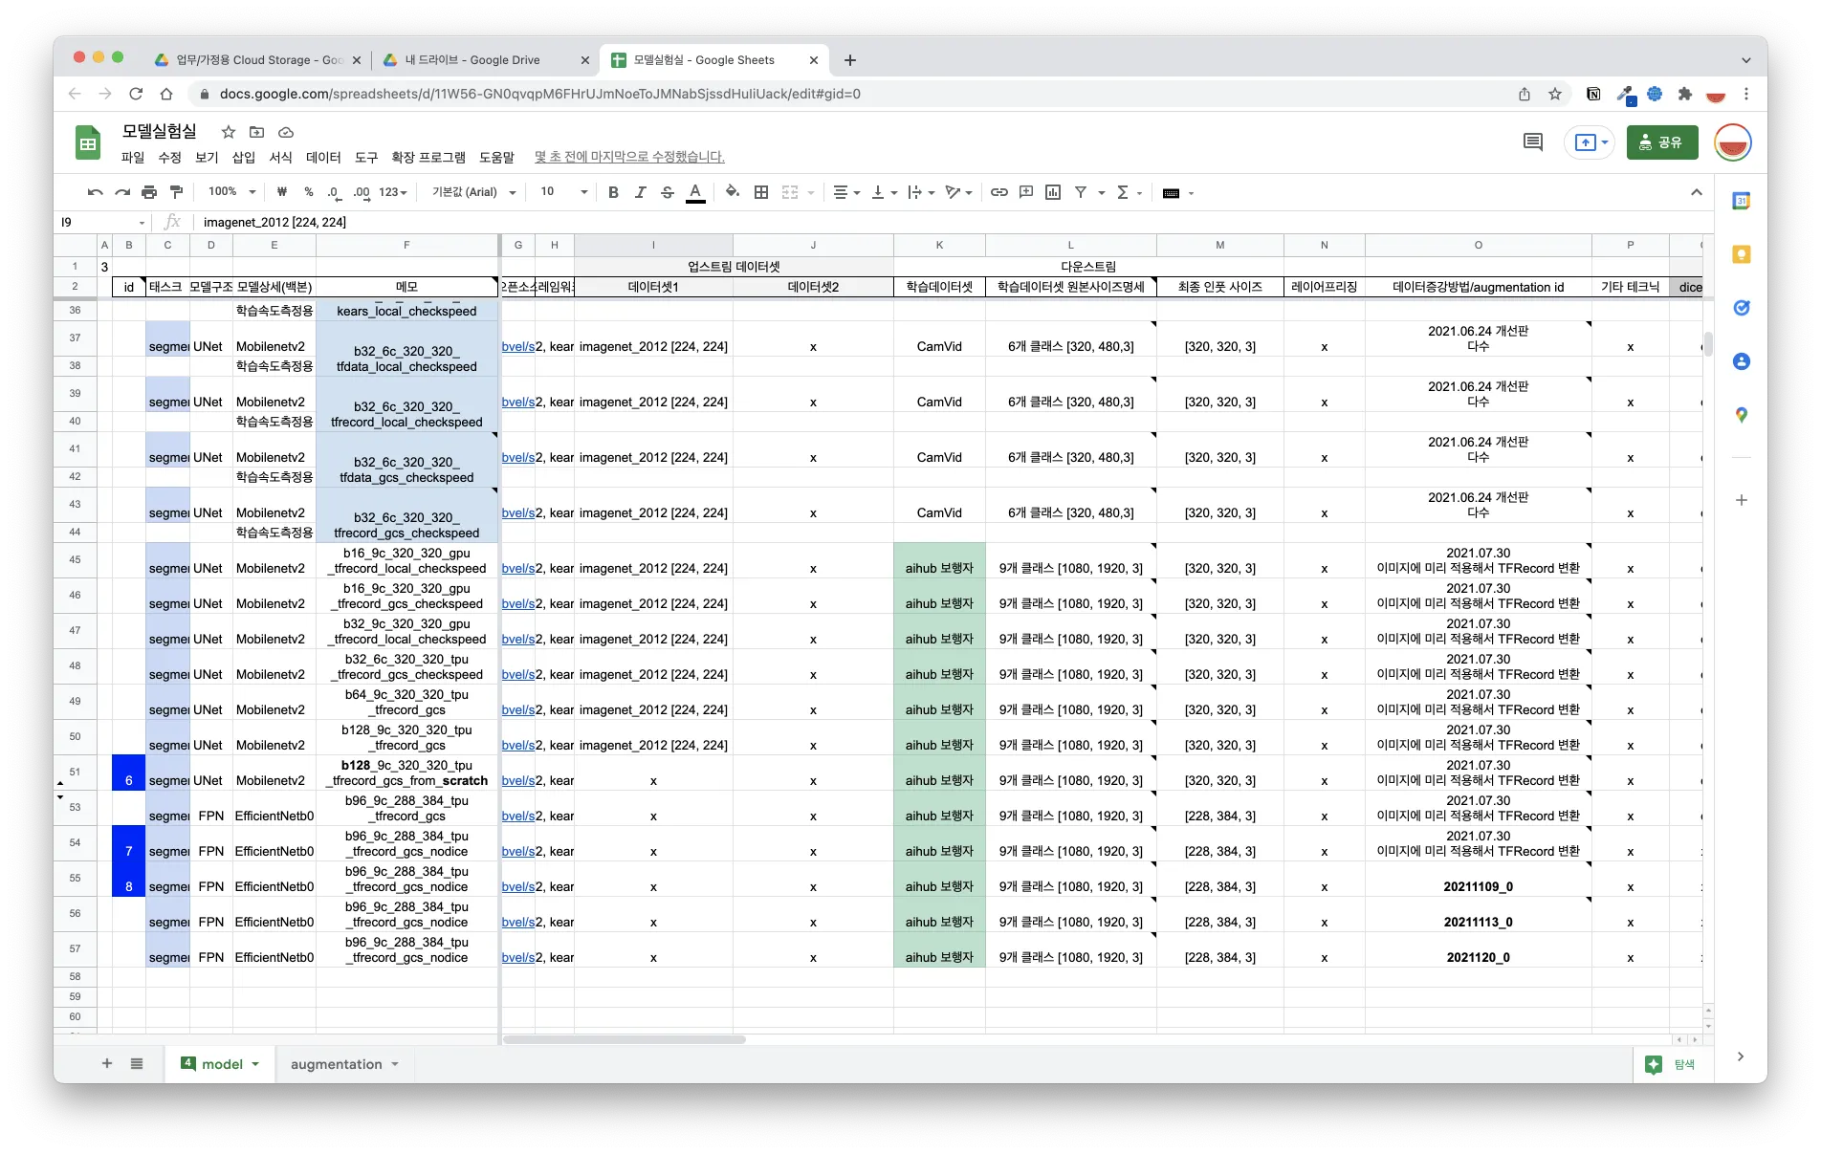This screenshot has height=1154, width=1821.
Task: Open the 100% zoom dropdown
Action: click(x=232, y=192)
